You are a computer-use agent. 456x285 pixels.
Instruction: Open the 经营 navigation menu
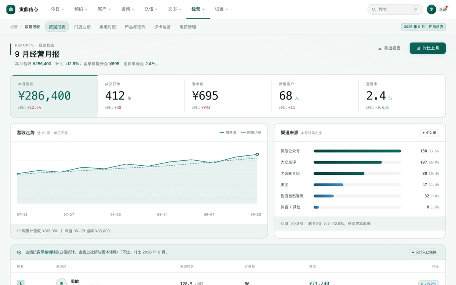[198, 9]
